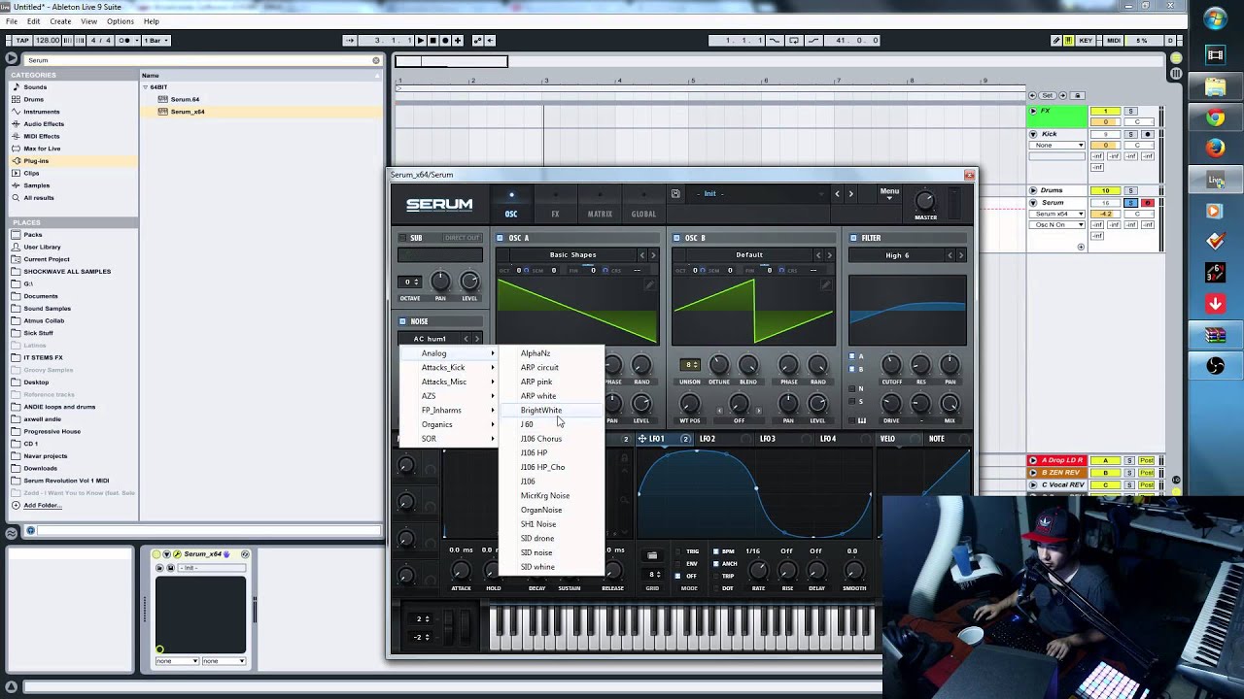Close the Serum plugin window

point(969,175)
